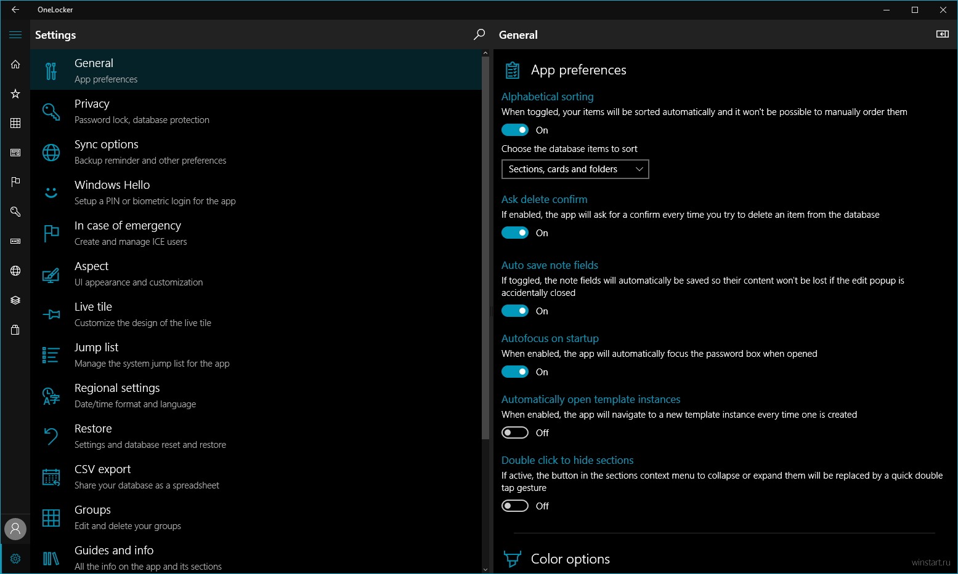Screen dimensions: 958x574
Task: Click Autofocus on startup heading
Action: coord(550,338)
